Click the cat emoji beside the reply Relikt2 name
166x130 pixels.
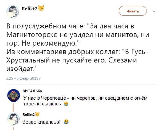pos(37,114)
